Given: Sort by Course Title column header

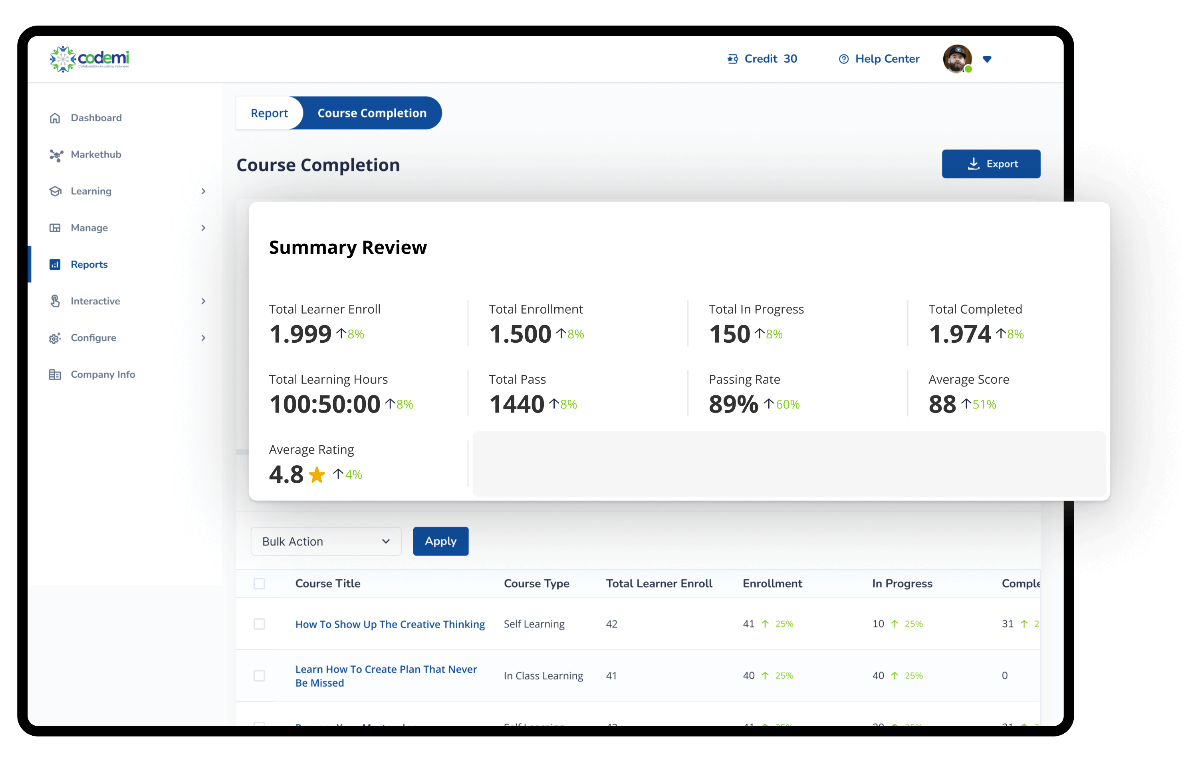Looking at the screenshot, I should (327, 583).
